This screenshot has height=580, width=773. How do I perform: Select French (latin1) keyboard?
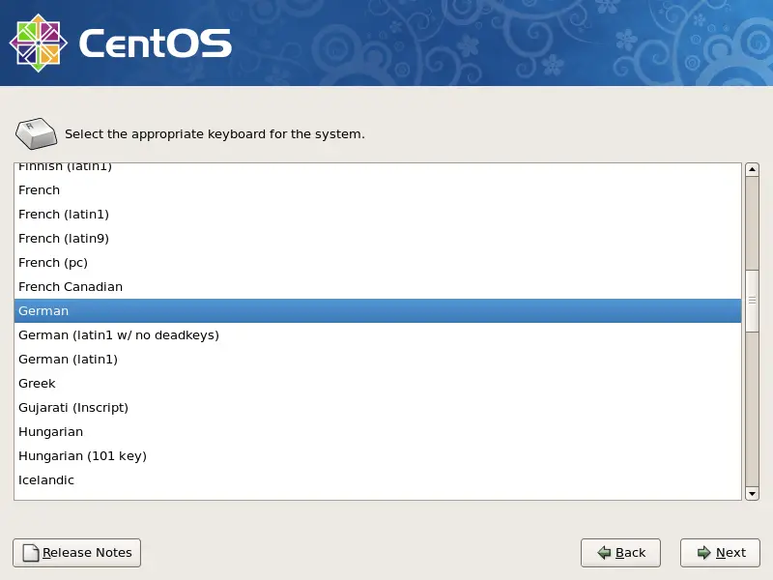378,214
